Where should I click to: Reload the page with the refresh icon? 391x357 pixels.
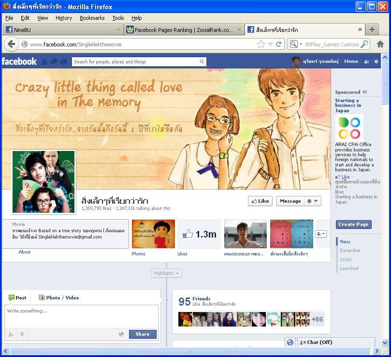tap(279, 44)
